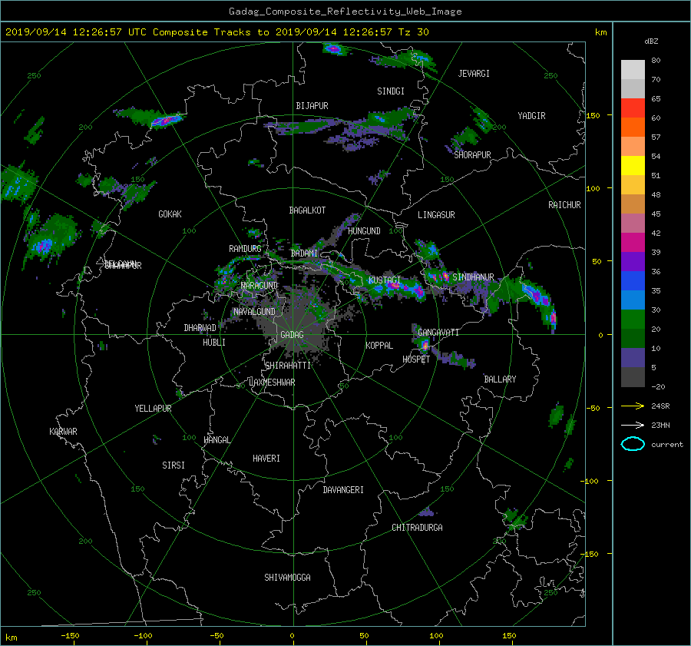
Task: Click the CHITRADURGA city label
Action: [x=418, y=528]
